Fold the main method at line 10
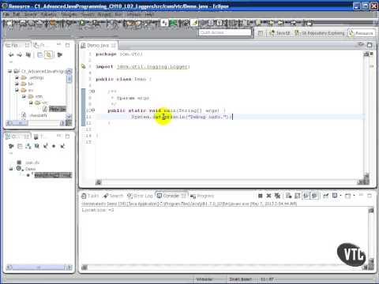This screenshot has width=379, height=284. [x=93, y=110]
